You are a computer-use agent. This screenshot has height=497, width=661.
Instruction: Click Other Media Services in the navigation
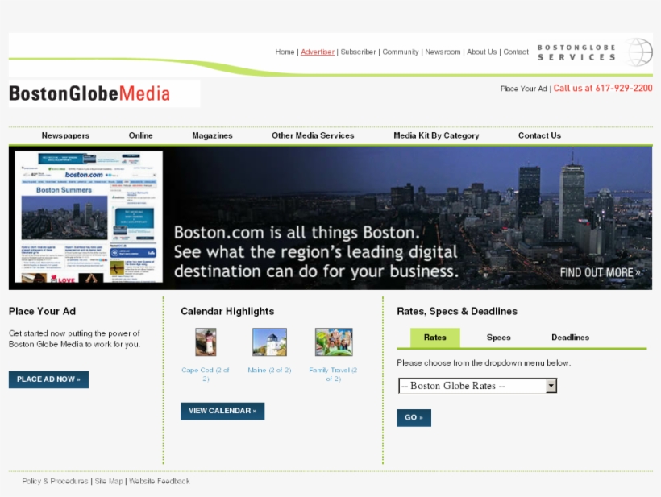(313, 135)
